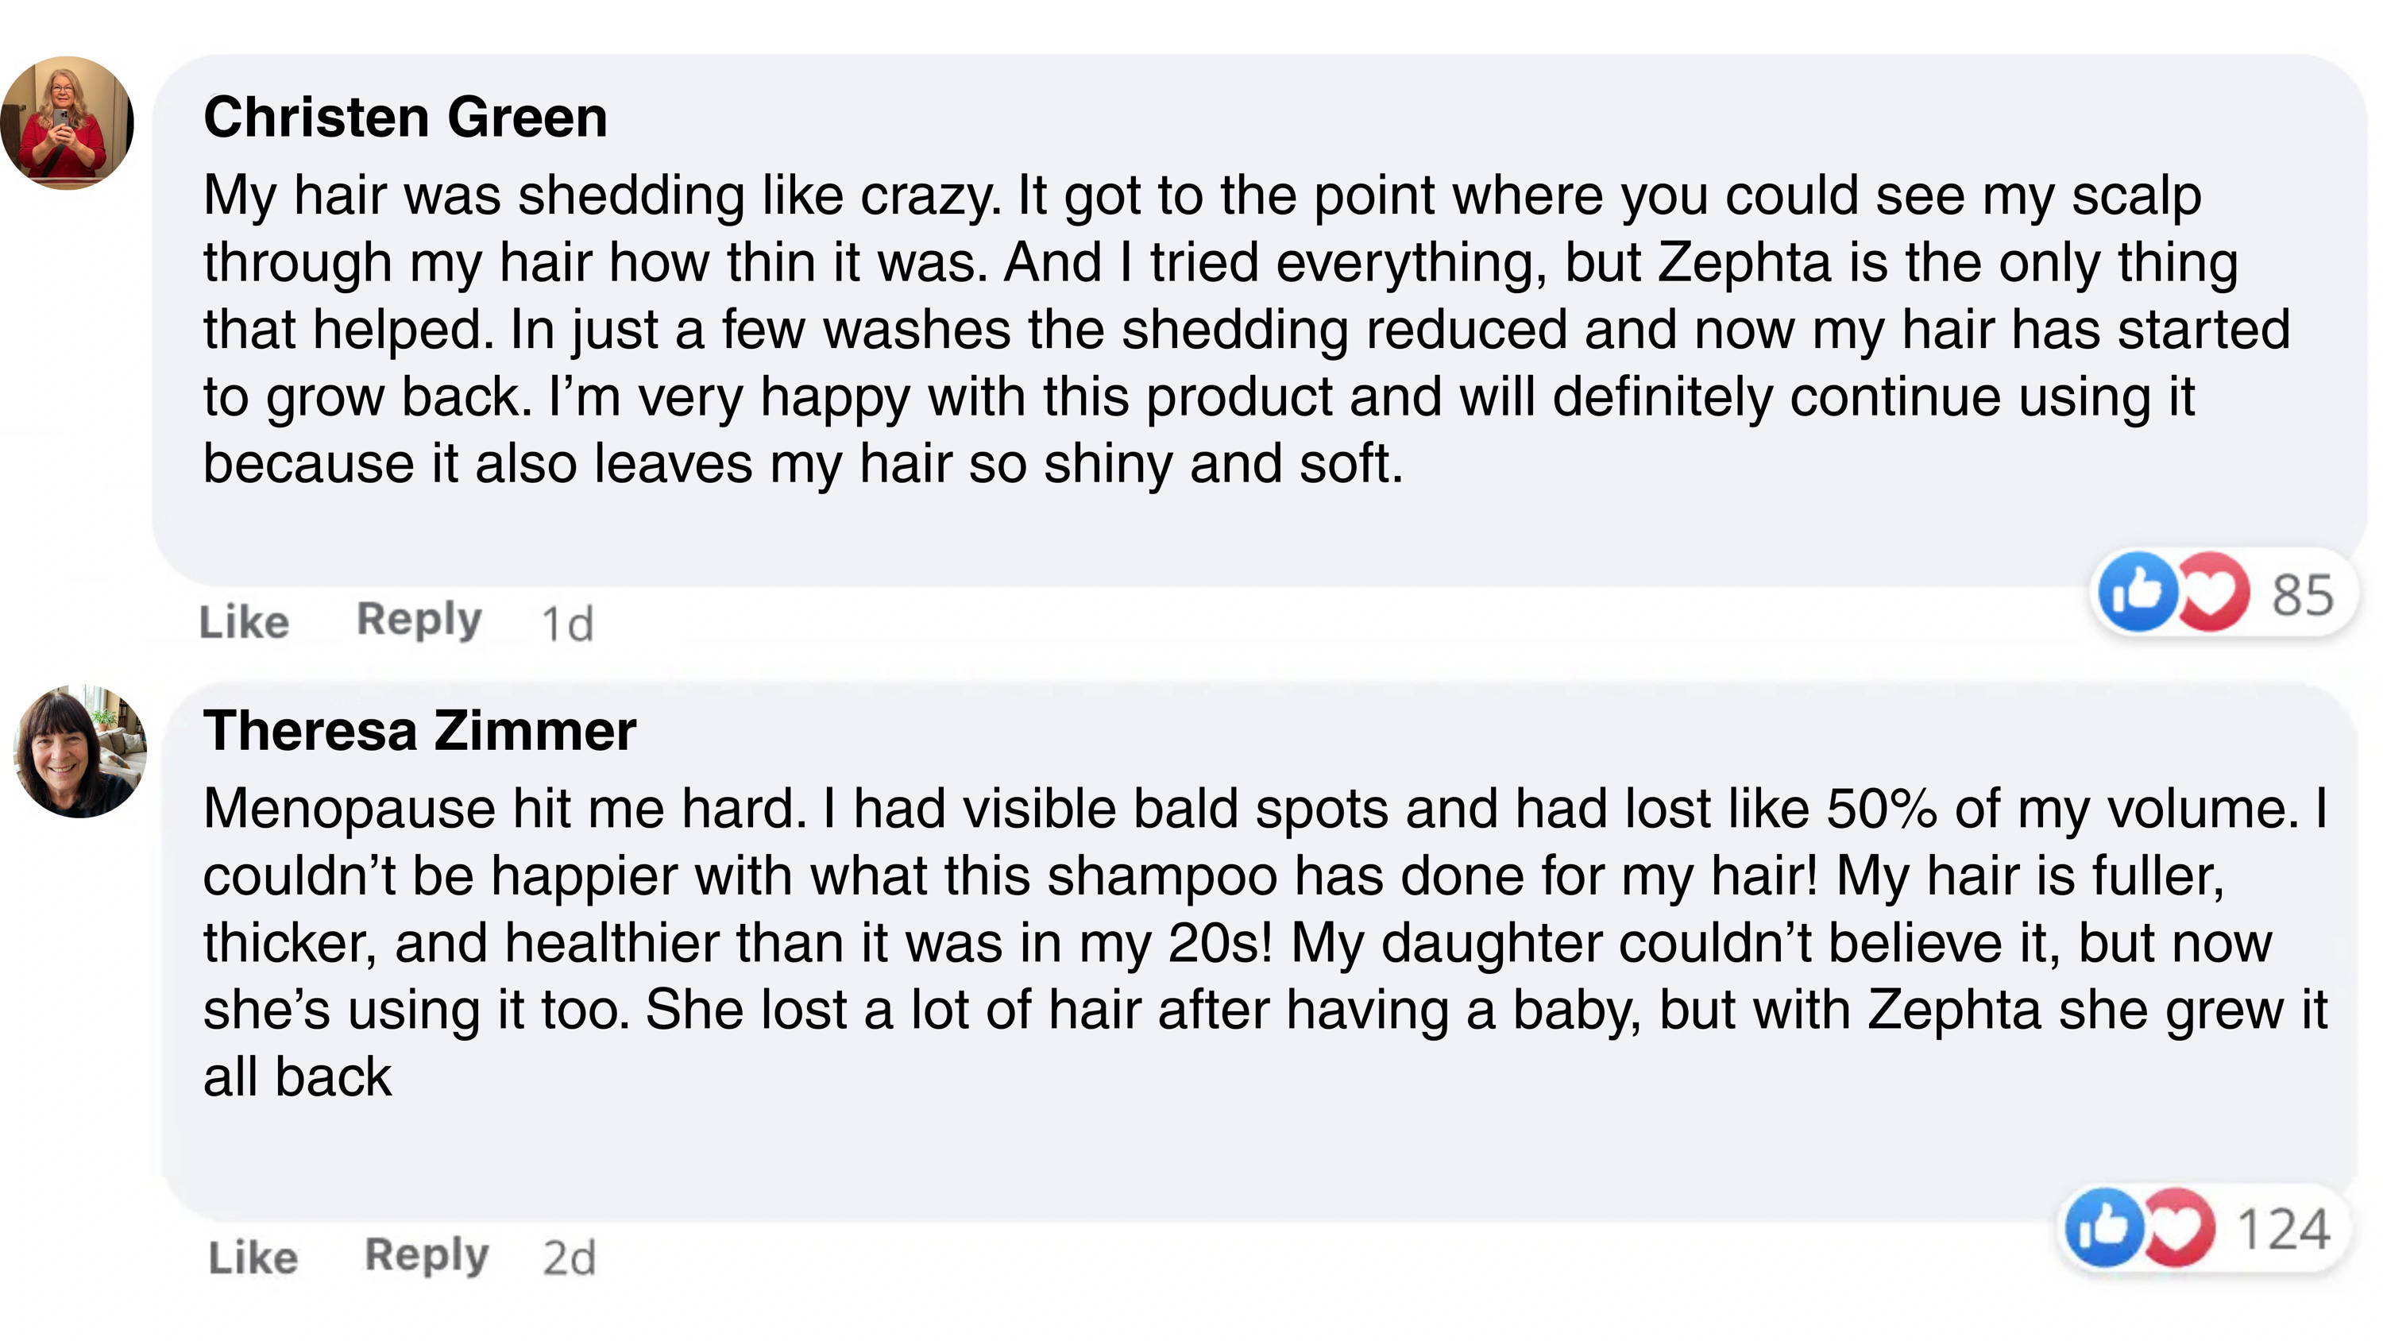2383x1341 pixels.
Task: Like Christen Green's comment
Action: 244,622
